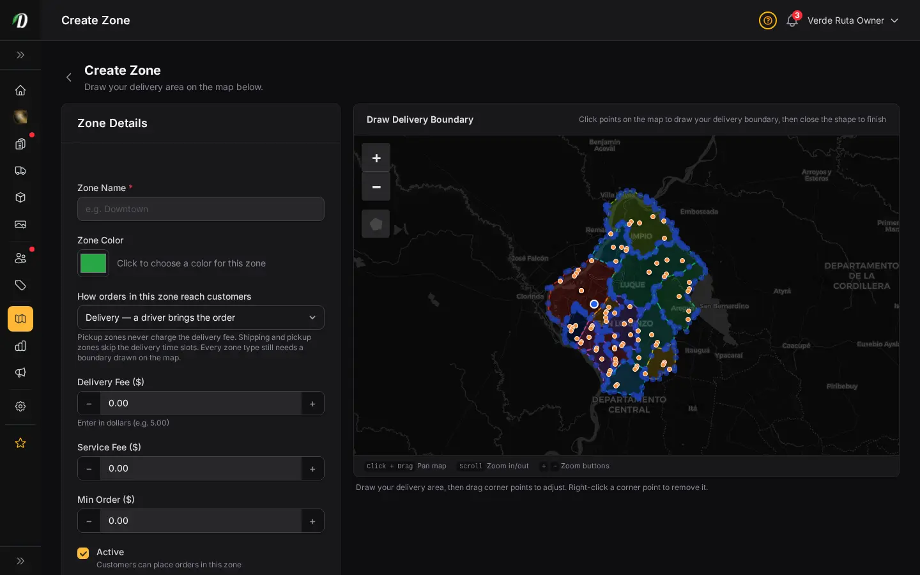Select the polygon draw tool on map
This screenshot has height=575, width=920.
[376, 224]
